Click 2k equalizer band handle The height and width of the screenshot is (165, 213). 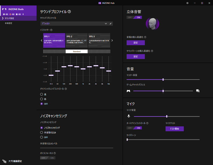89,67
